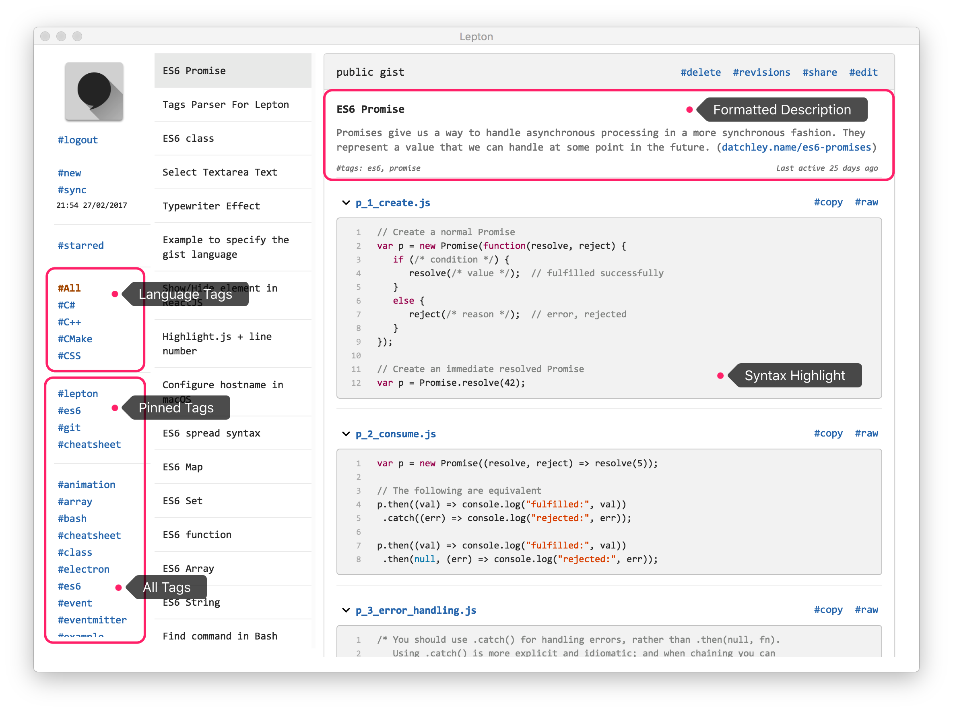
Task: Show #starred gists
Action: [x=80, y=245]
